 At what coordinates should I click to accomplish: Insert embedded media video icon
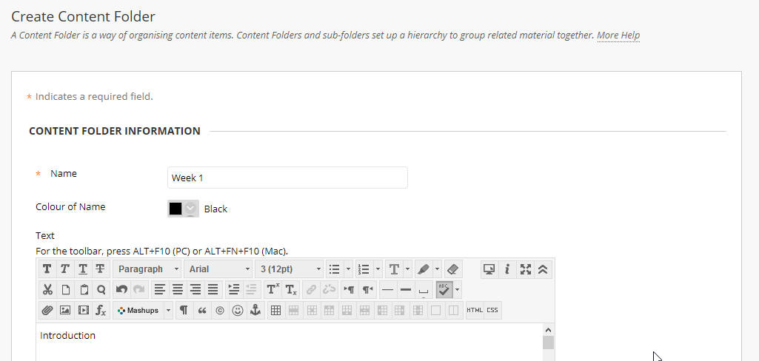click(83, 310)
